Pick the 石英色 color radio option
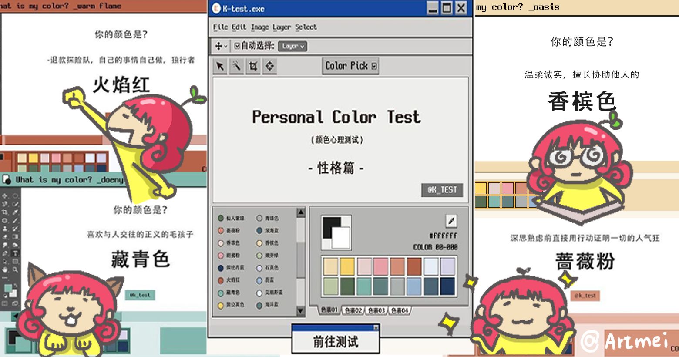This screenshot has width=679, height=357. pyautogui.click(x=259, y=268)
